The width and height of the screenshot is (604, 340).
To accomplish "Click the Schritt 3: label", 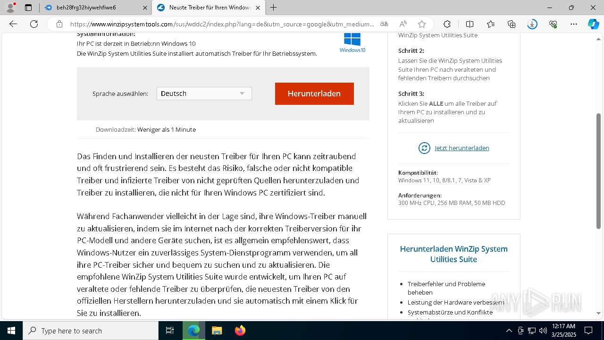I will click(411, 93).
